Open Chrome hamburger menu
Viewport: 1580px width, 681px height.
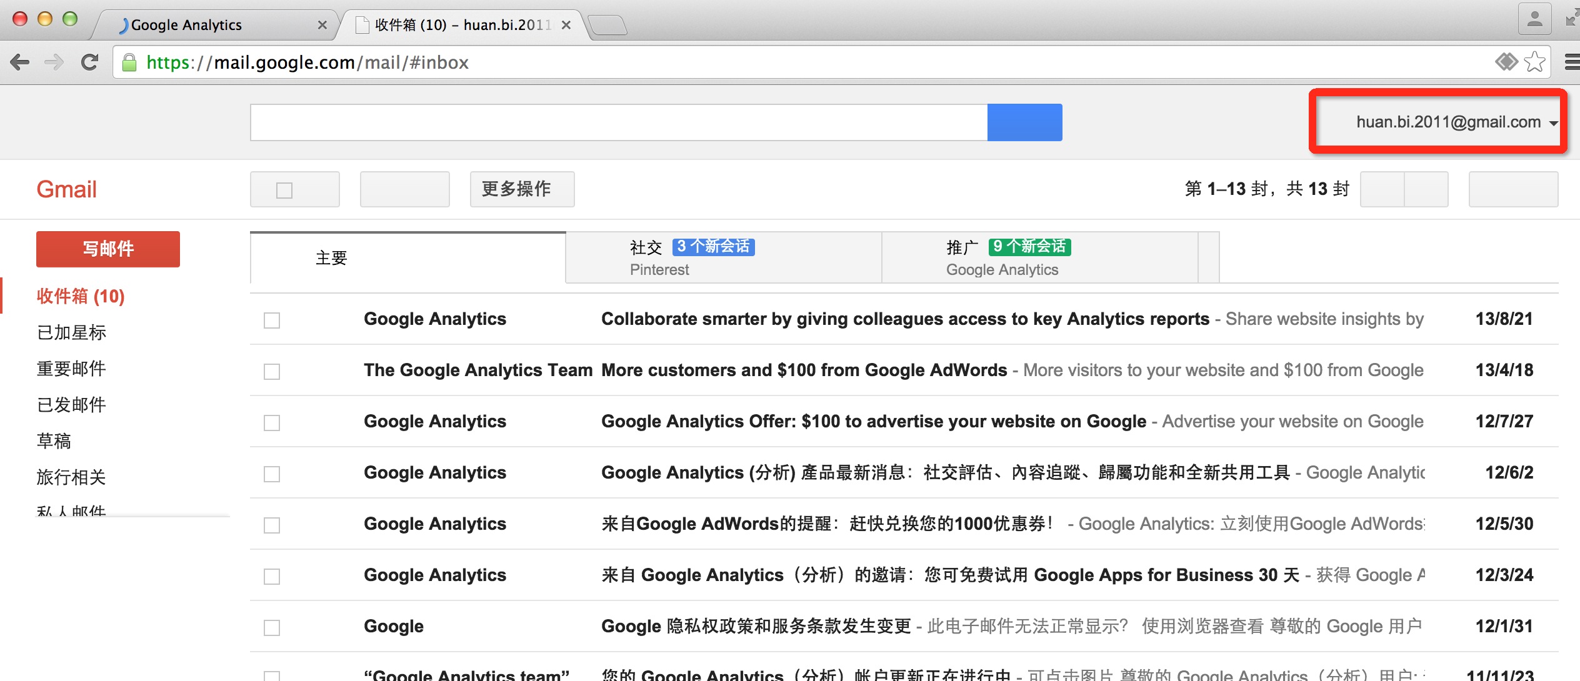(1571, 62)
